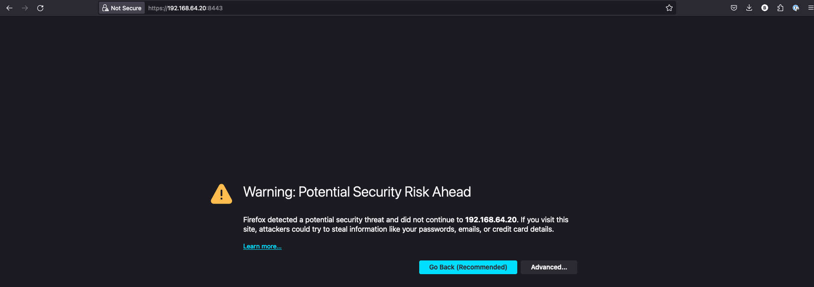Click the round B extension icon
The width and height of the screenshot is (814, 287).
[x=765, y=8]
